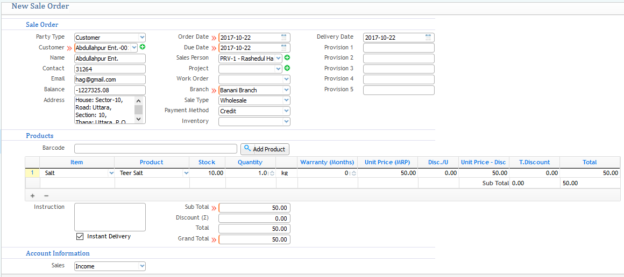Click the T.Discount column header
Screen dimensions: 624x277
click(x=535, y=162)
